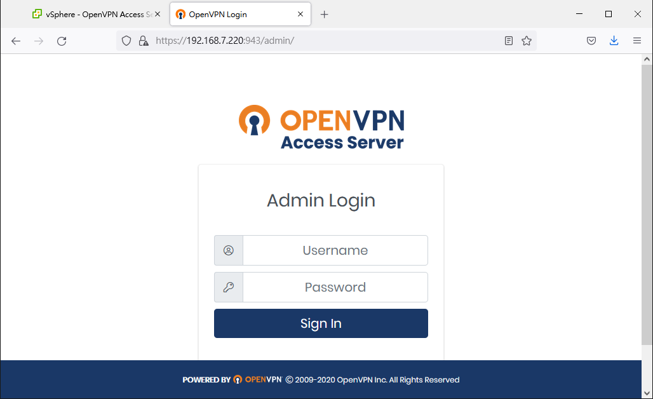Screen dimensions: 653x399
Task: Open the tracking protection shield icon
Action: click(126, 41)
